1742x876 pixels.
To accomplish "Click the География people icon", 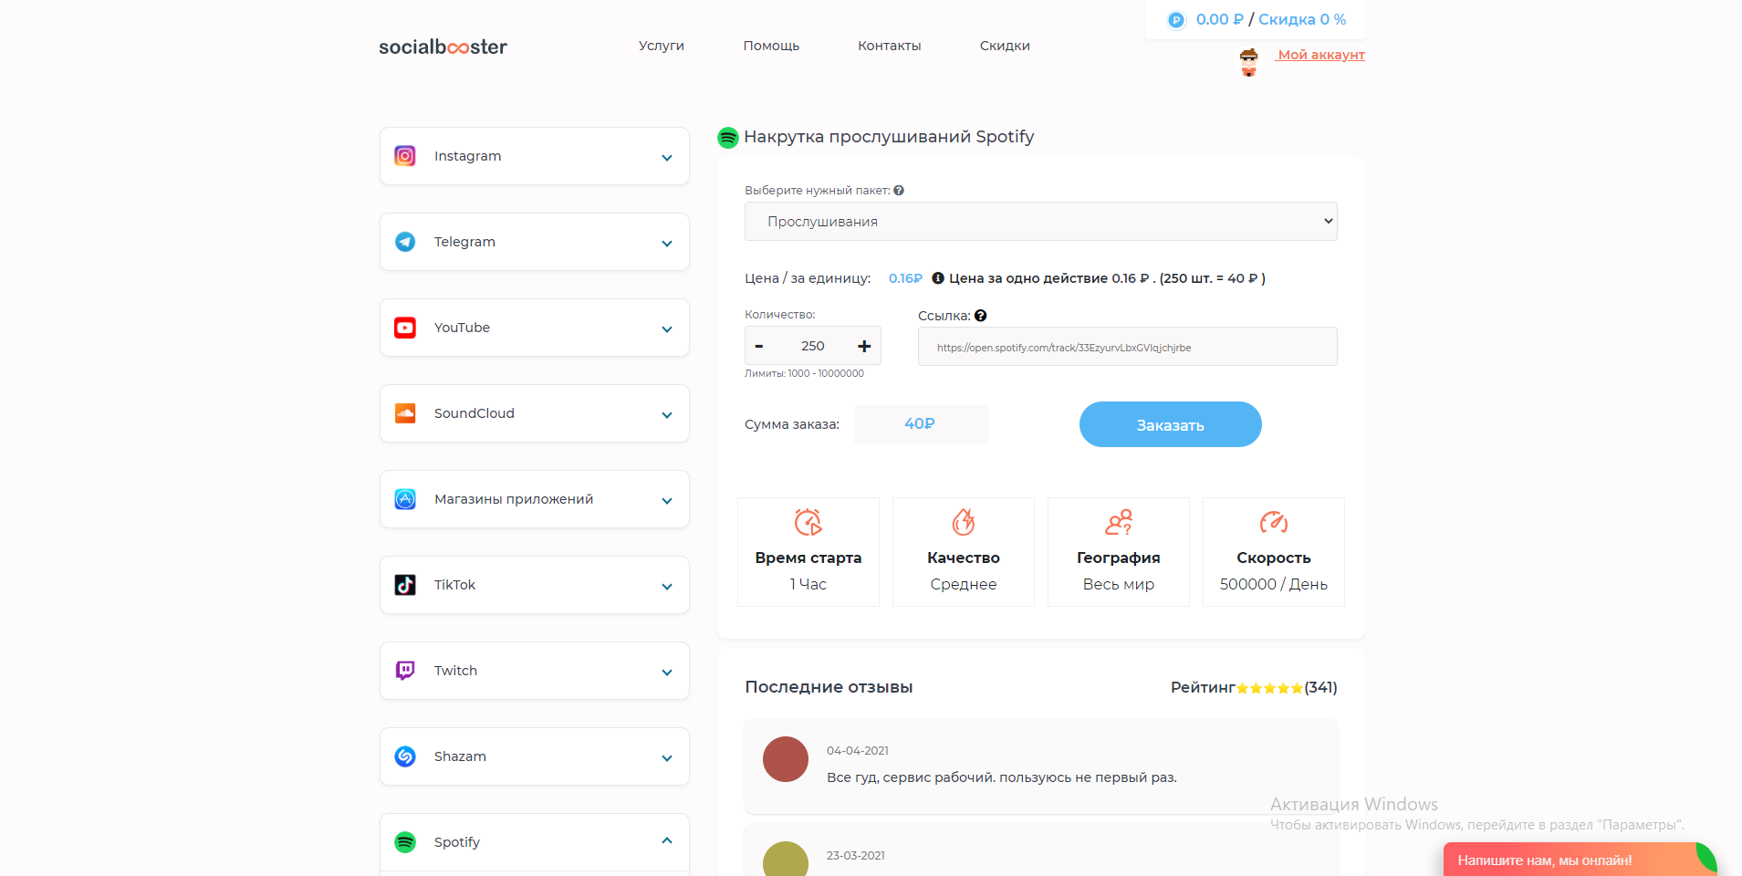I will pyautogui.click(x=1119, y=522).
